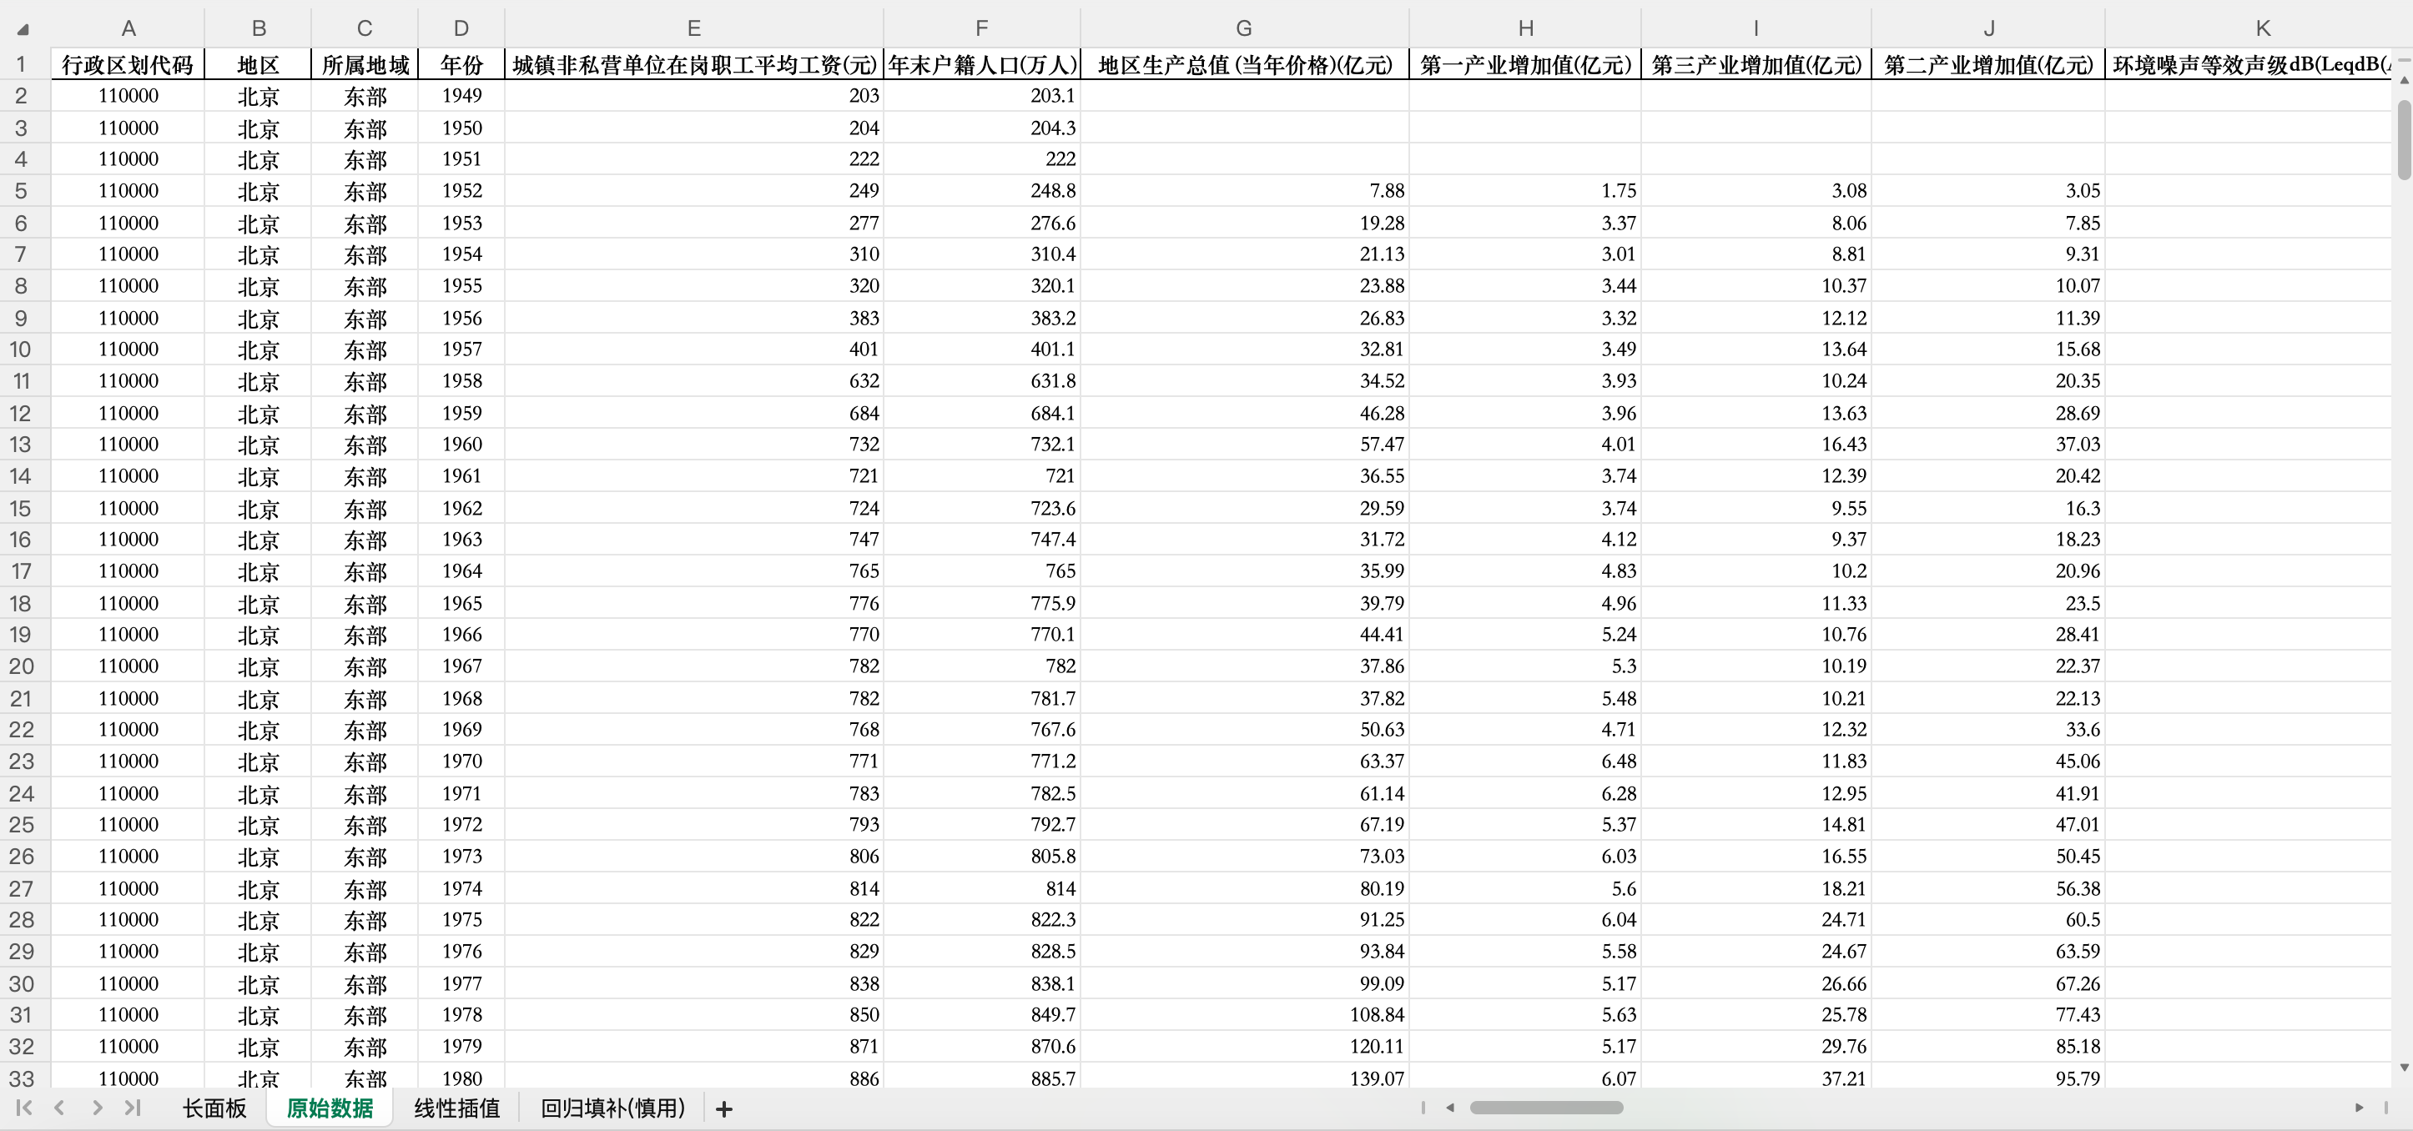Image resolution: width=2413 pixels, height=1131 pixels.
Task: Click the 第二产业增加值(亿元) header cell
Action: (1987, 63)
